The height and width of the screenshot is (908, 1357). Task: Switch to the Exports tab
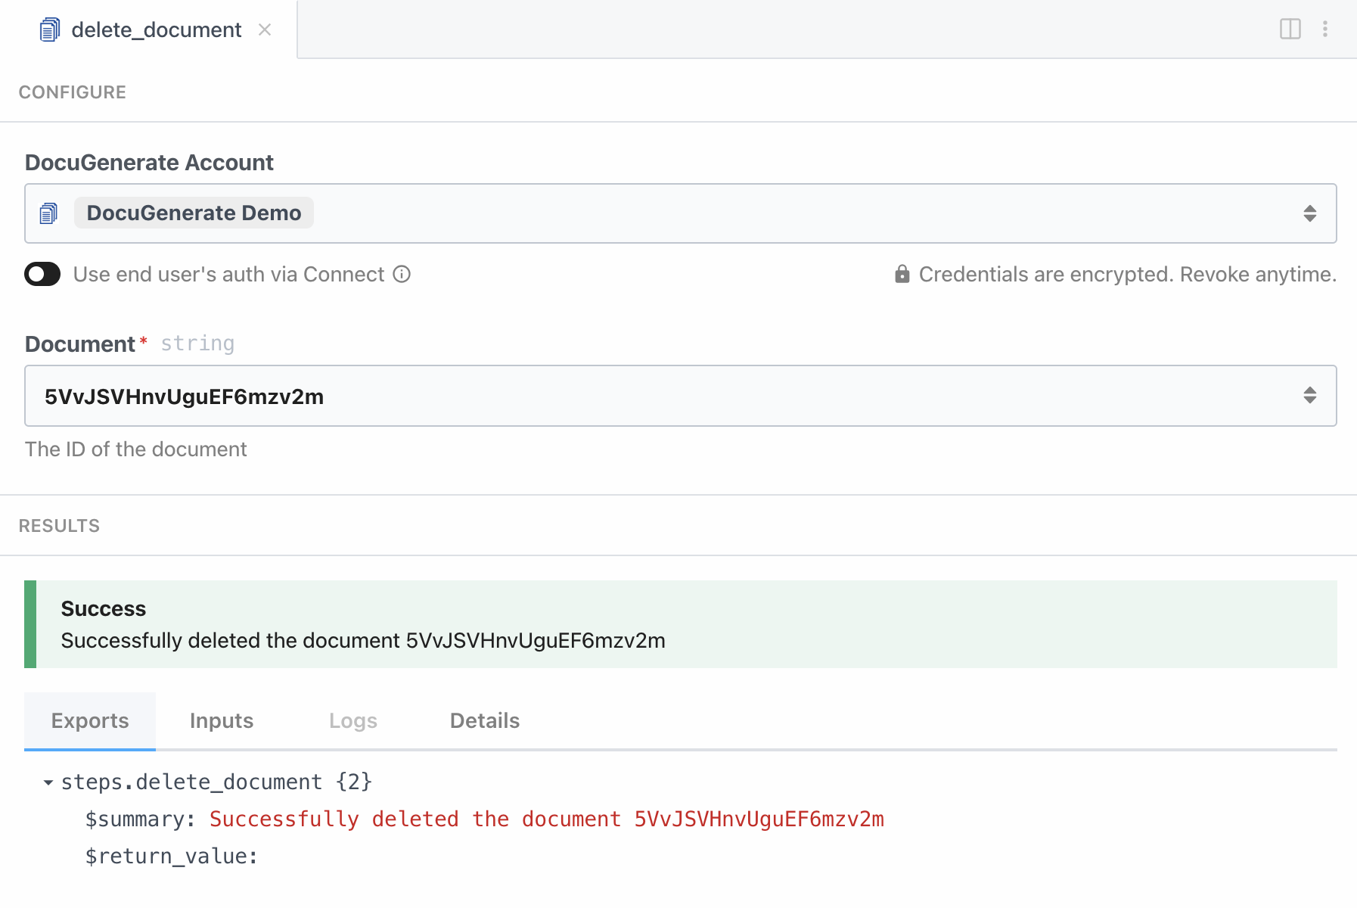click(90, 720)
